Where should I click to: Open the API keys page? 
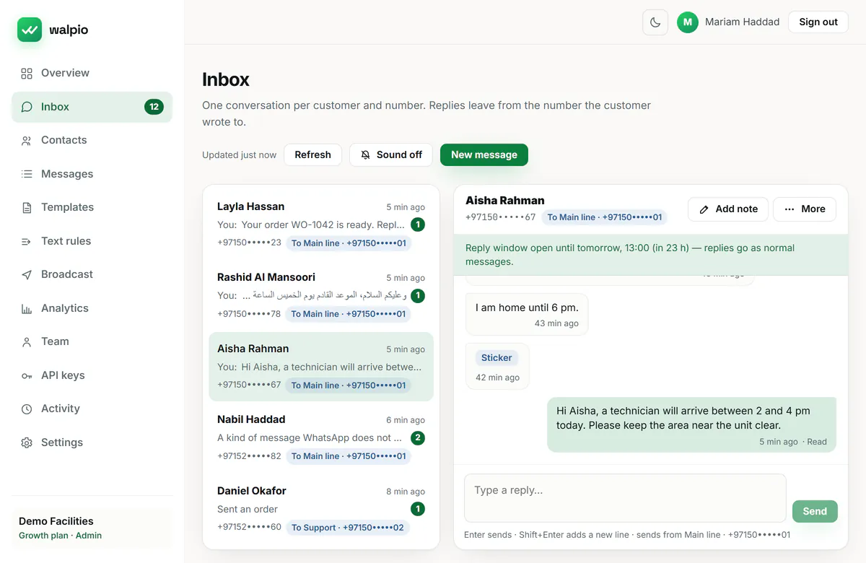(x=92, y=375)
